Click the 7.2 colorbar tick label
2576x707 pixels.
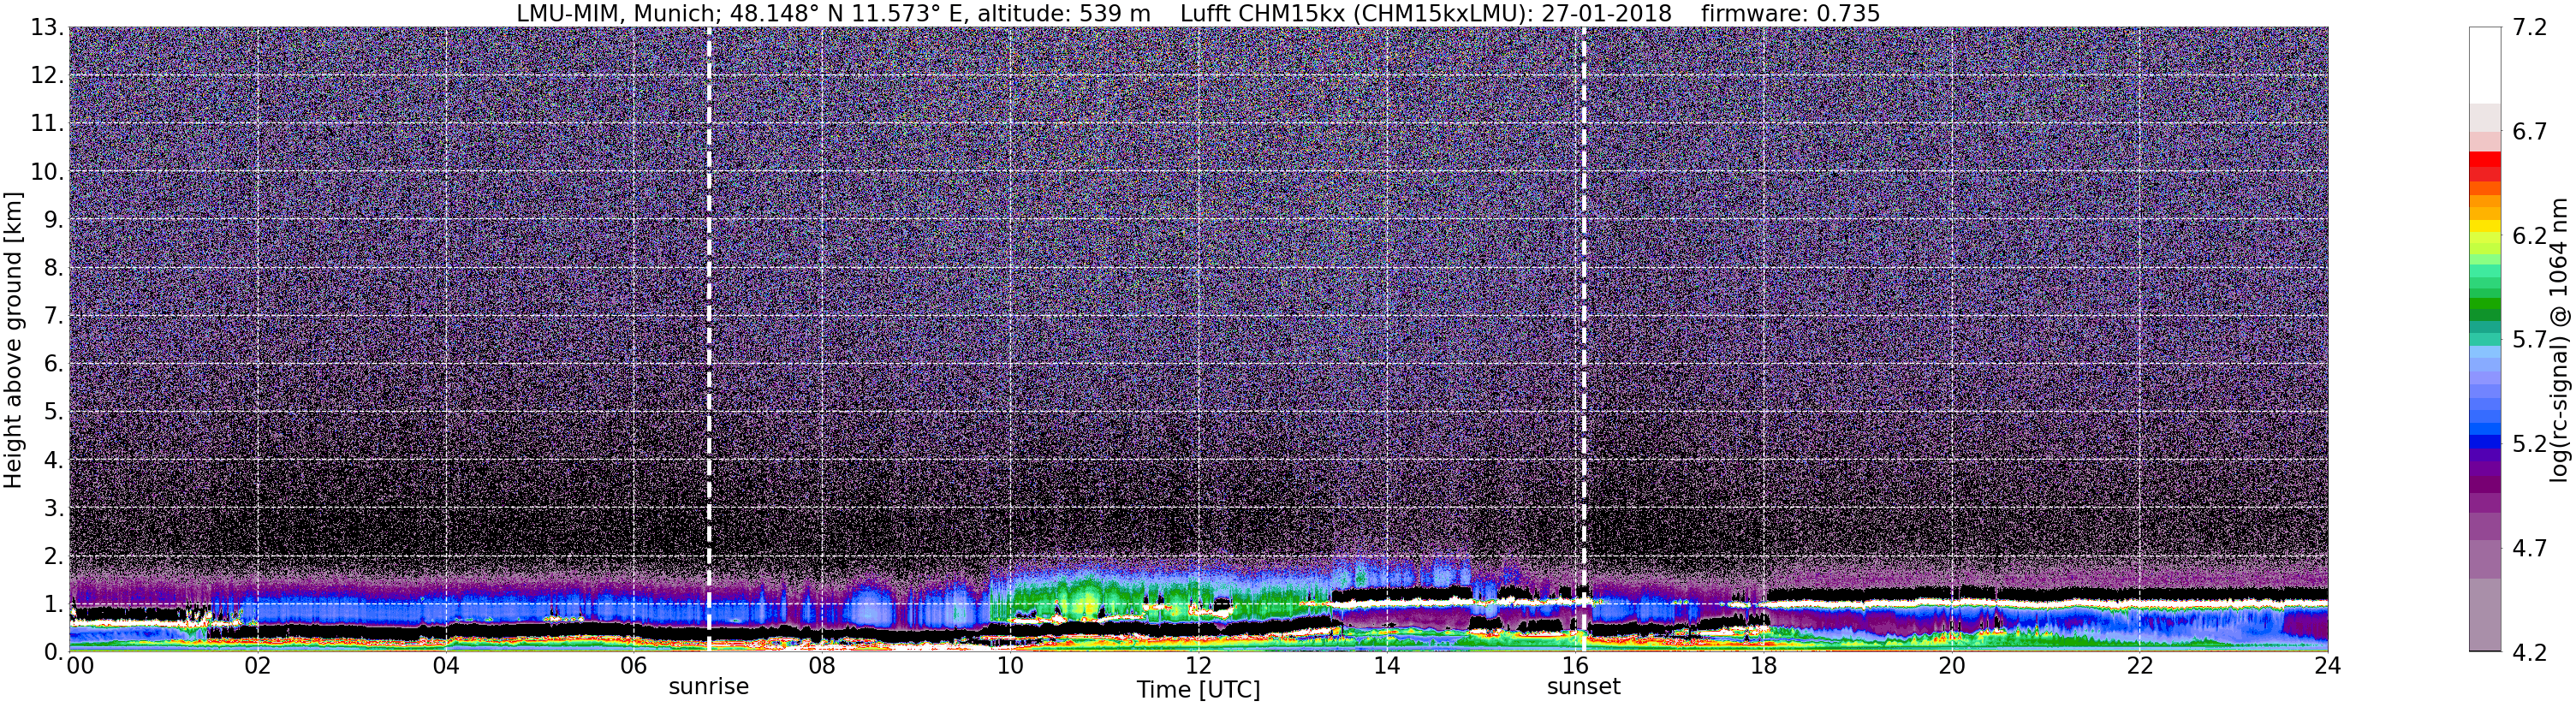(2529, 28)
